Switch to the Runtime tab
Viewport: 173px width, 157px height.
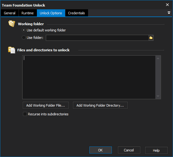[28, 13]
